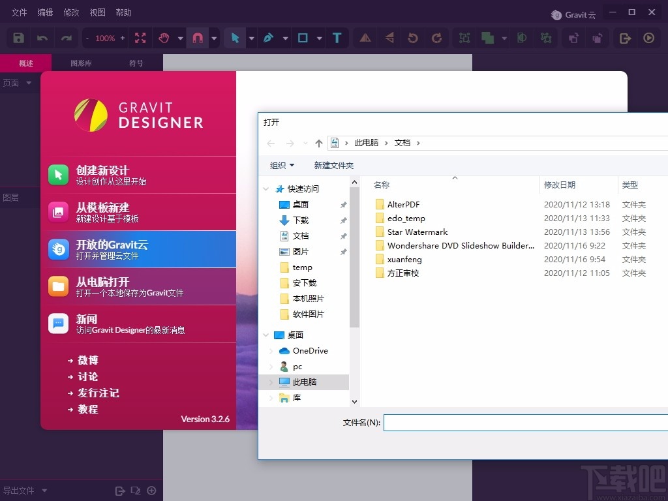Click the Present play icon
668x501 pixels.
(x=648, y=38)
